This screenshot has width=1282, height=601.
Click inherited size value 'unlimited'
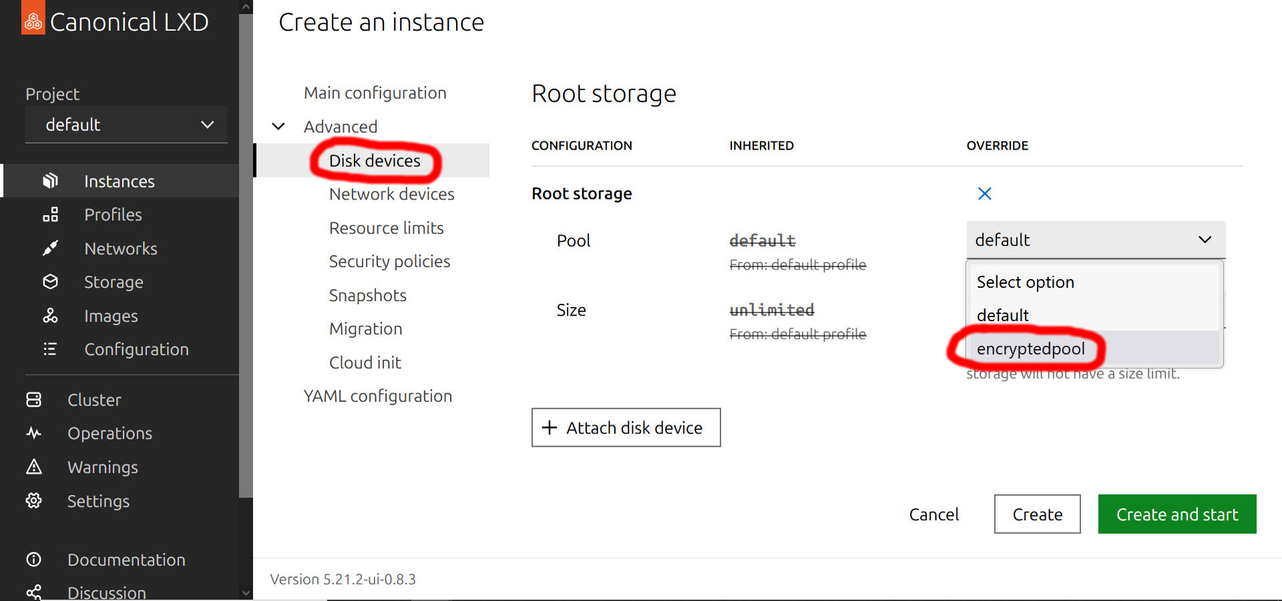click(772, 310)
